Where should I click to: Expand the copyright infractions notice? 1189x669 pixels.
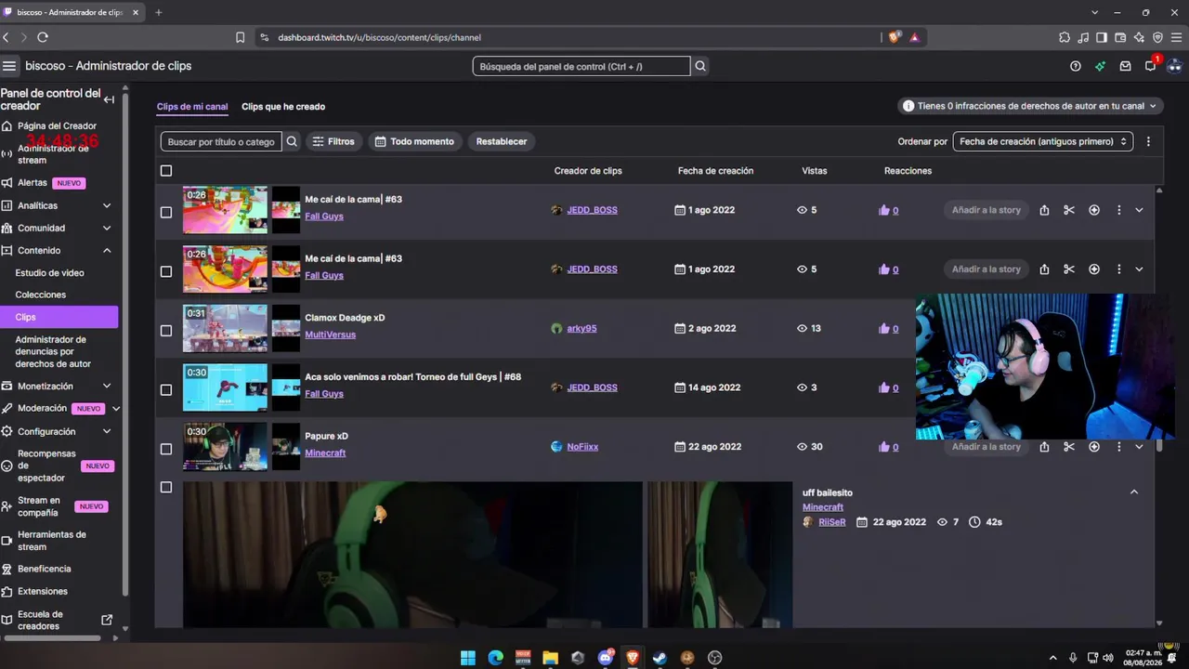[x=1031, y=106]
